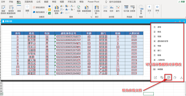
Task: Switch to the 数据 data tab
Action: [46, 2]
